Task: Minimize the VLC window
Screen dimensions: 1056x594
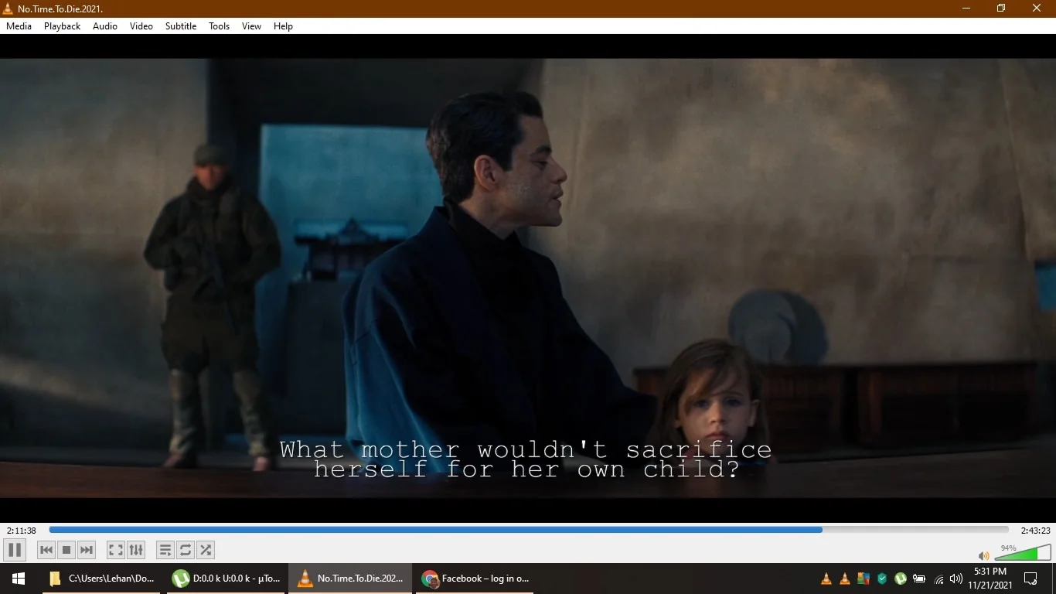Action: [x=966, y=9]
